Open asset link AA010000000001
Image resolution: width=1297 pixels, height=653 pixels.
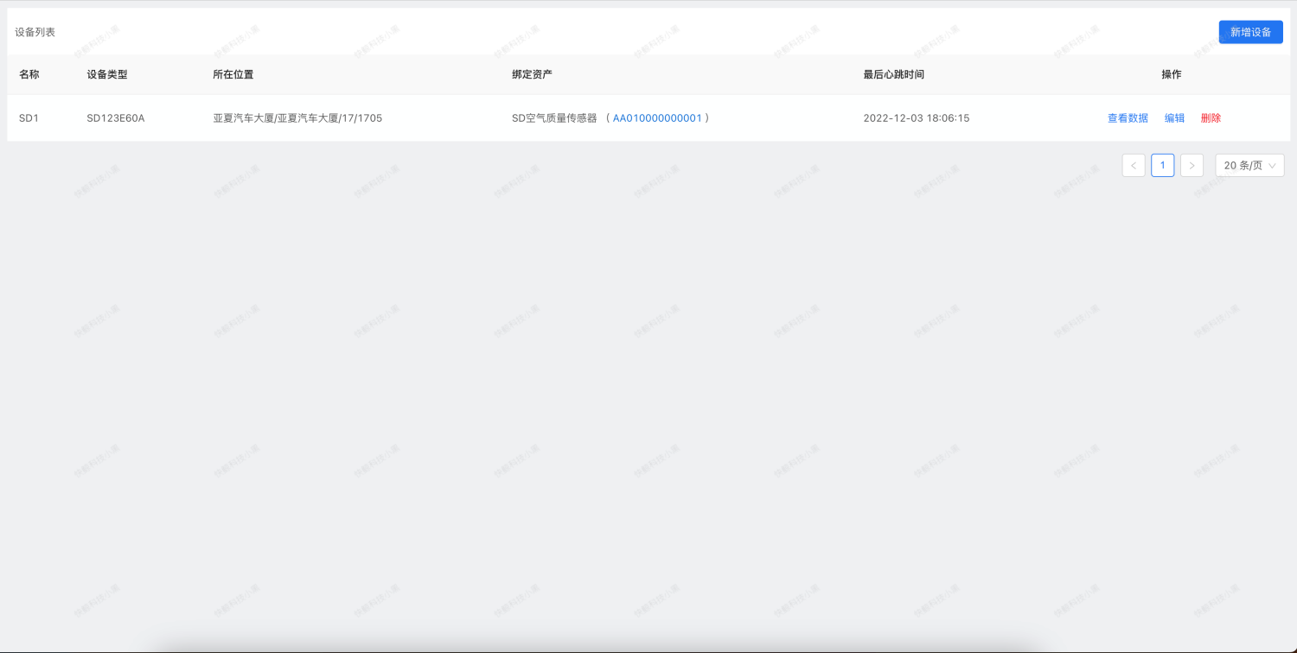point(657,118)
